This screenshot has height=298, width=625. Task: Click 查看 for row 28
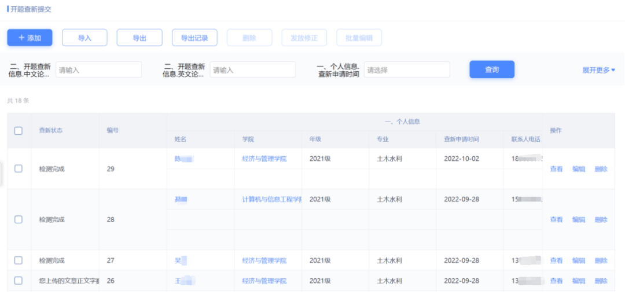click(557, 219)
